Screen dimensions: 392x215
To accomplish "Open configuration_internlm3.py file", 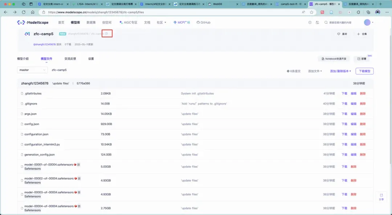I will tap(42, 145).
